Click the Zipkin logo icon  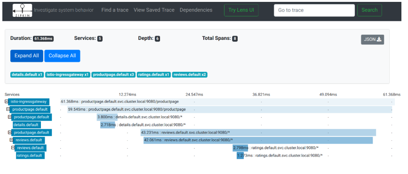(x=23, y=10)
